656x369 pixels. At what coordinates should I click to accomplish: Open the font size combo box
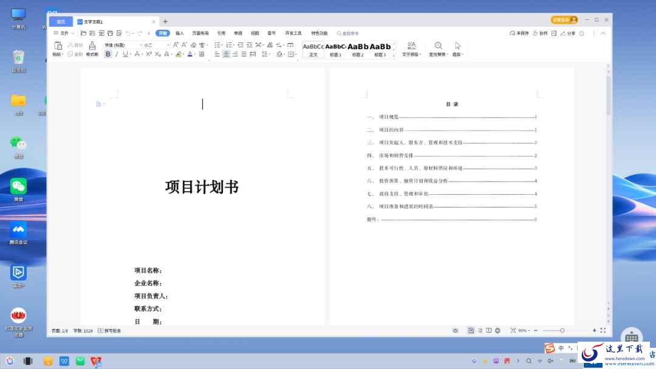tap(156, 45)
